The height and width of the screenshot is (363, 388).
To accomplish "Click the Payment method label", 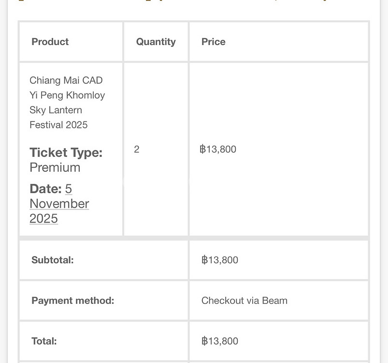I will coord(73,301).
